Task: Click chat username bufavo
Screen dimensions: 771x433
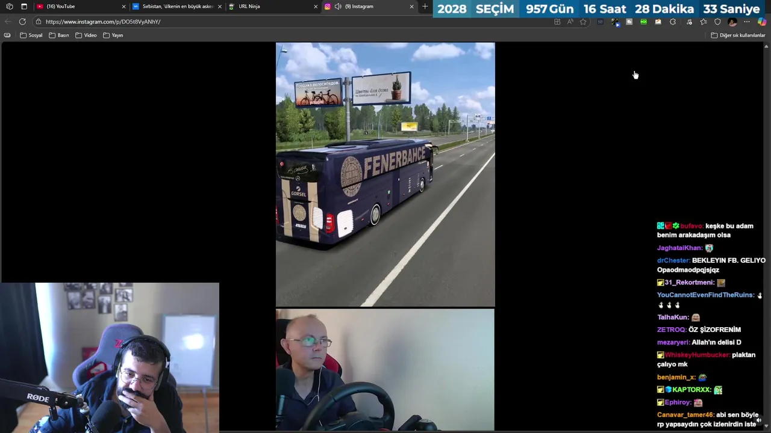Action: [691, 226]
